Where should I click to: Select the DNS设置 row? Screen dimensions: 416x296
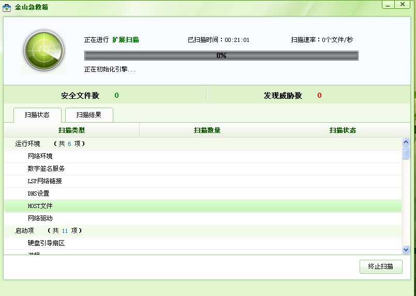tap(203, 194)
